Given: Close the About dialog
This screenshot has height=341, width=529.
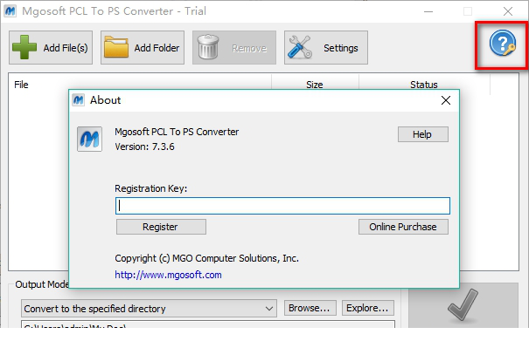Looking at the screenshot, I should (x=446, y=100).
